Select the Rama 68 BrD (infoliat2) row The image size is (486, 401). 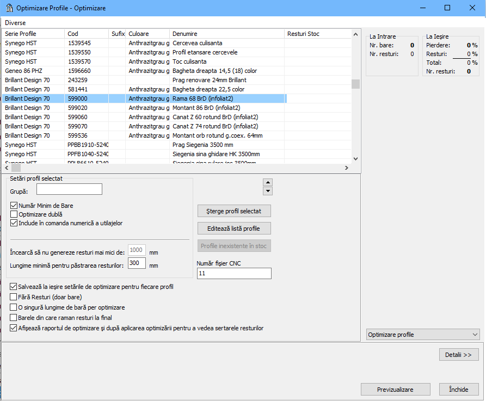pyautogui.click(x=163, y=98)
